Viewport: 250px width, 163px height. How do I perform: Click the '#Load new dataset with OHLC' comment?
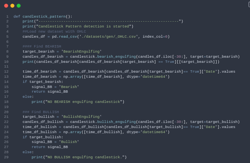click(54, 31)
